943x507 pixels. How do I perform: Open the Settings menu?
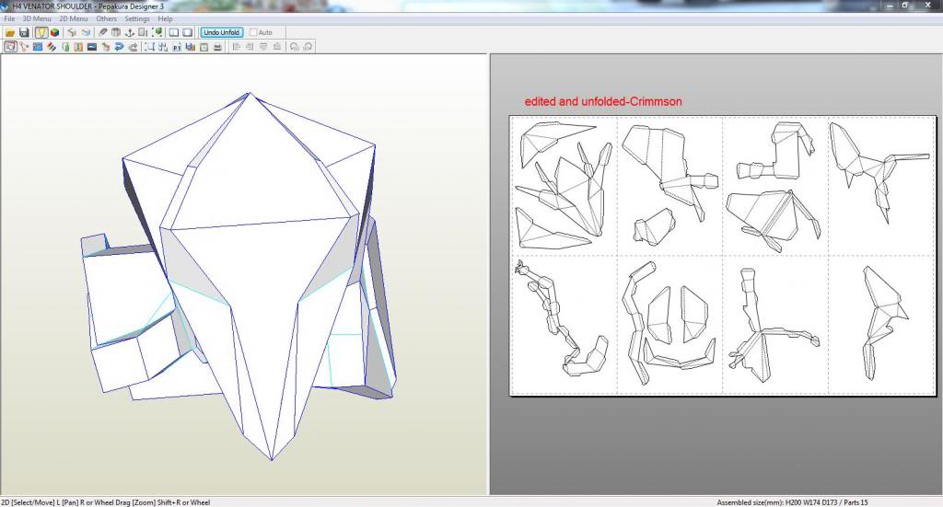[x=137, y=18]
